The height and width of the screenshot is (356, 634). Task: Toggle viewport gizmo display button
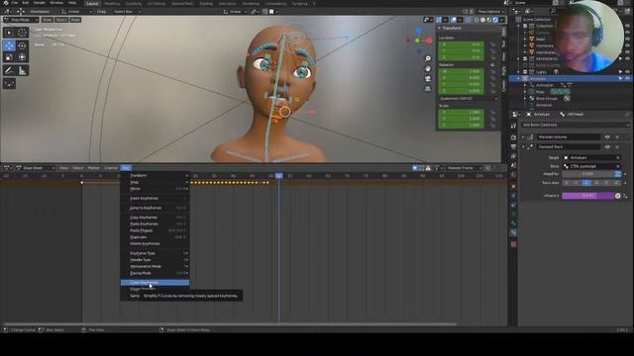tap(439, 20)
